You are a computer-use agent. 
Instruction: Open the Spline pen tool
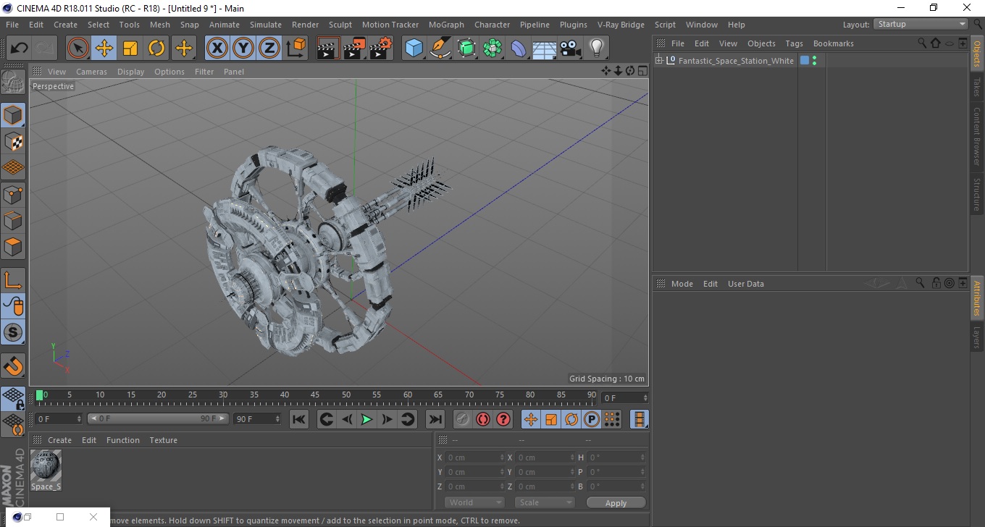440,49
